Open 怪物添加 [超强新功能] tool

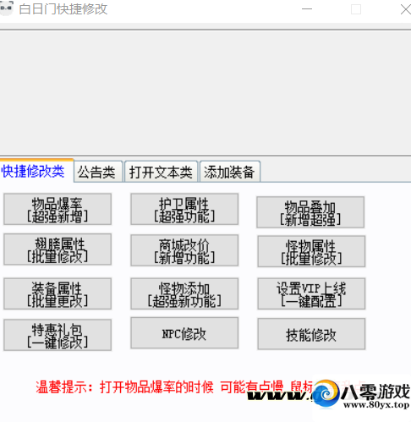(x=184, y=293)
